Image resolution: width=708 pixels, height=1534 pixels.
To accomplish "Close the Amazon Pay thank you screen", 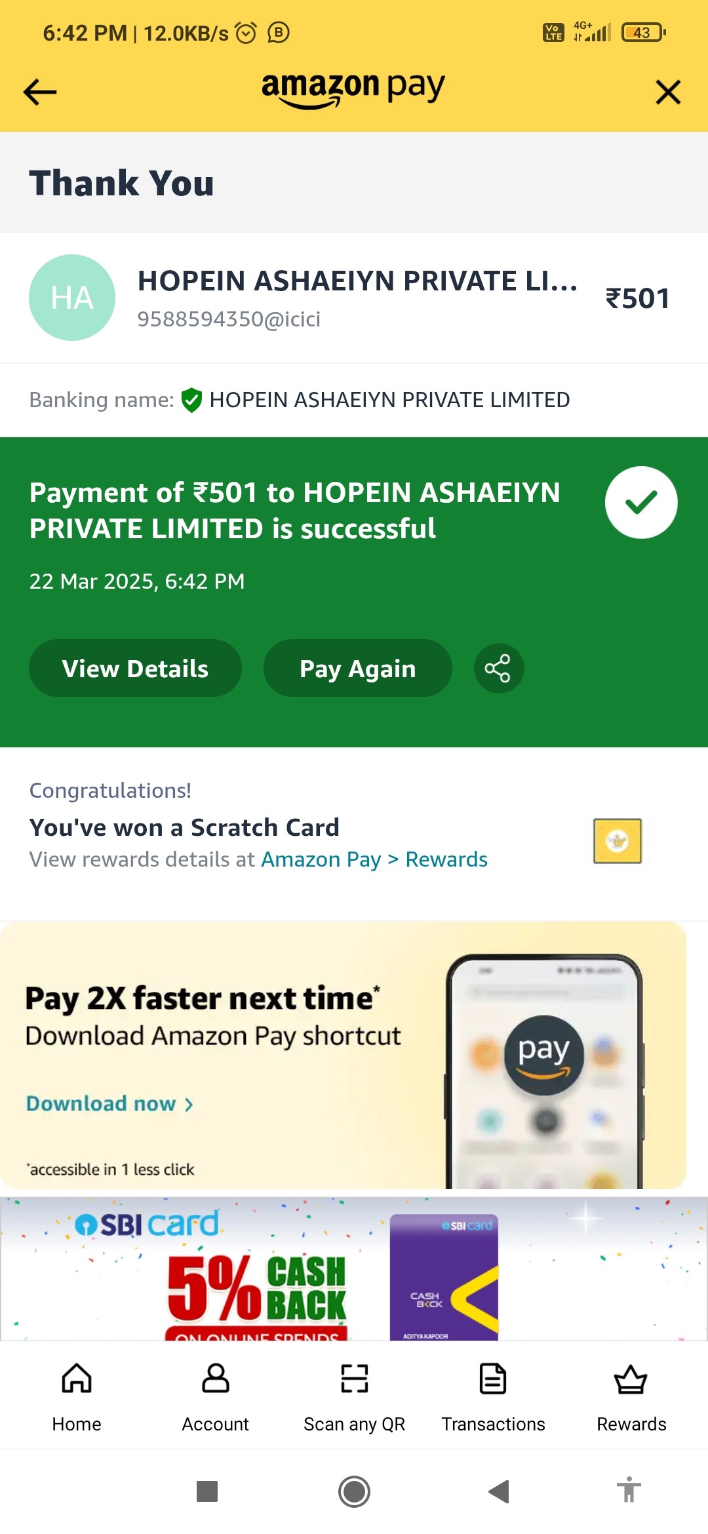I will coord(668,92).
